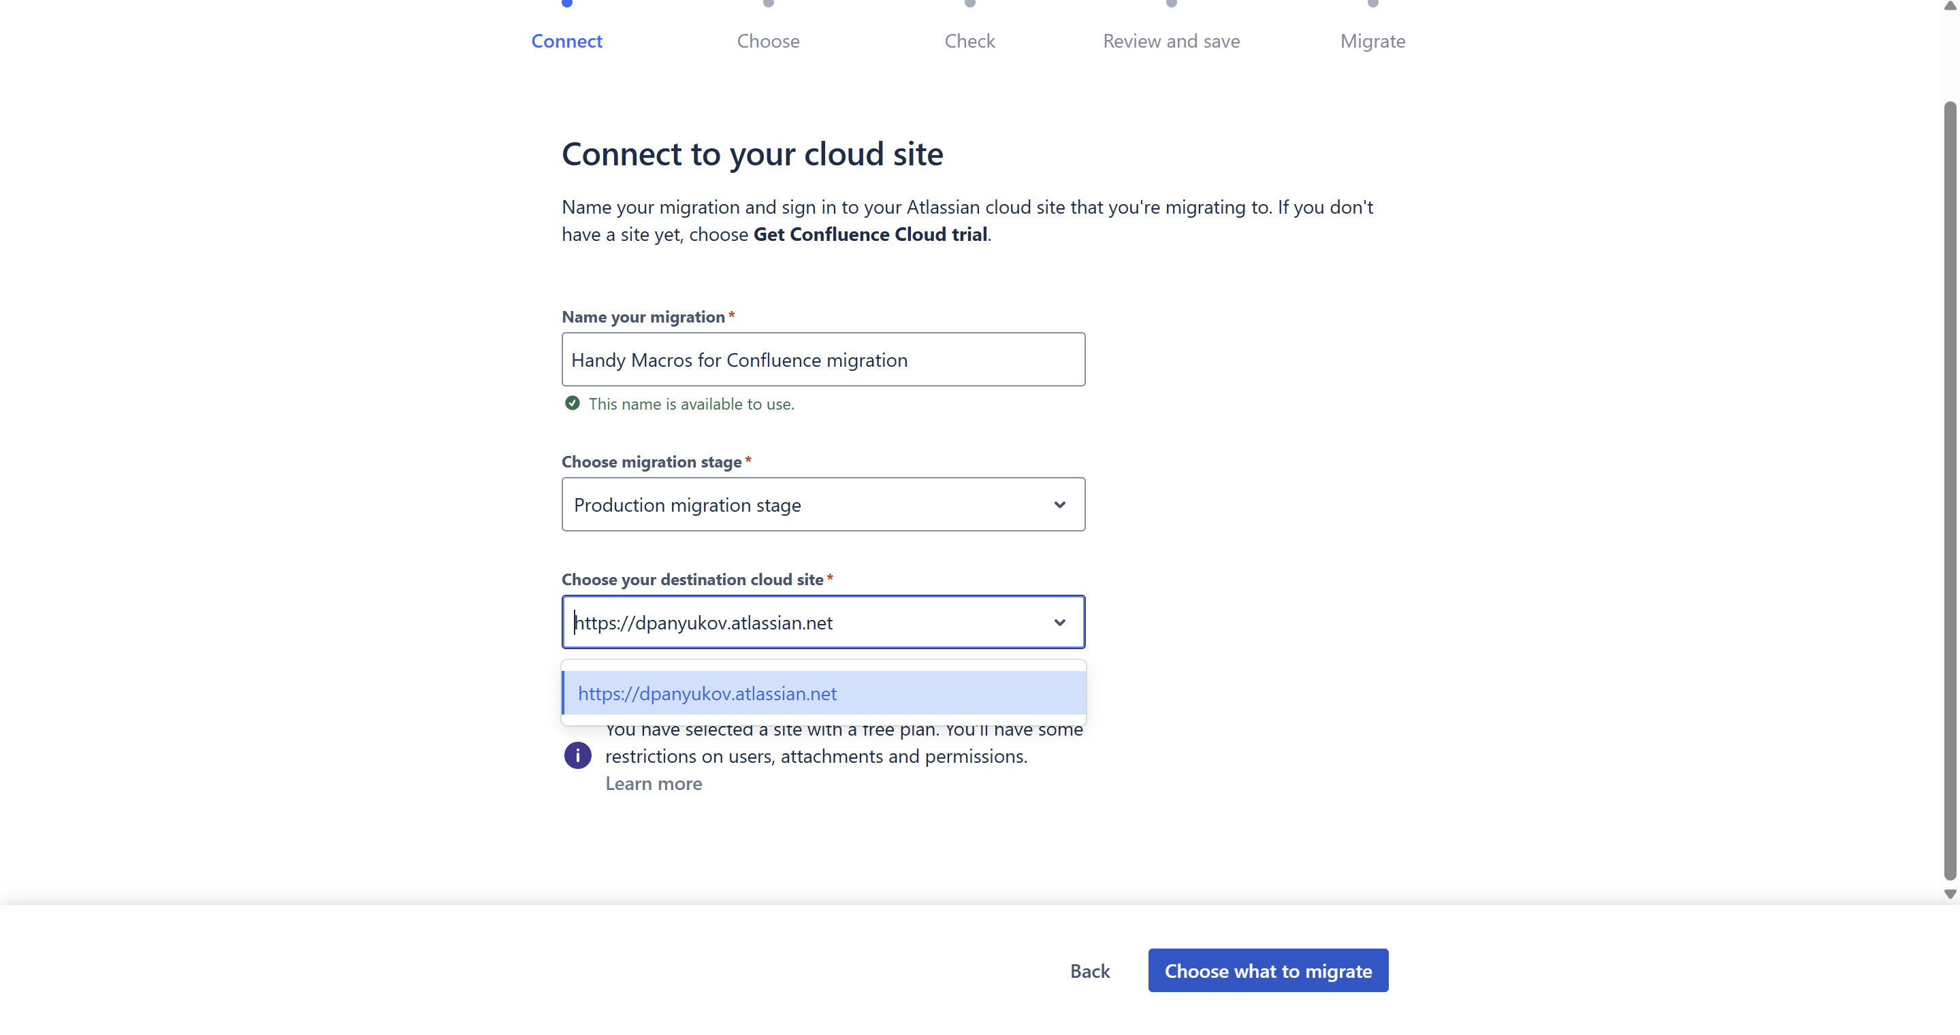The height and width of the screenshot is (1035, 1960).
Task: Collapse the destination cloud site chevron
Action: [1059, 622]
